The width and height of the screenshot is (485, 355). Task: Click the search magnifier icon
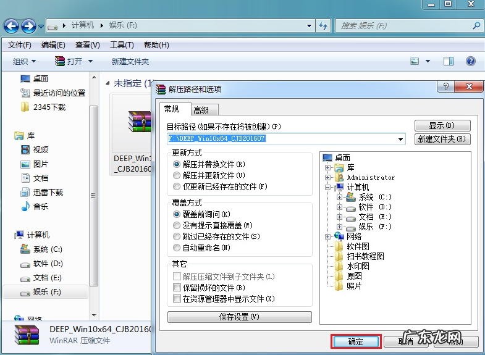(x=476, y=26)
